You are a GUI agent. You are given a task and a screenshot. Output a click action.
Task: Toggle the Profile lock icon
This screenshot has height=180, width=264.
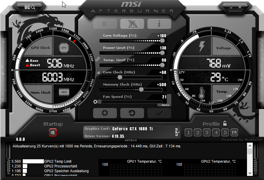point(225,124)
